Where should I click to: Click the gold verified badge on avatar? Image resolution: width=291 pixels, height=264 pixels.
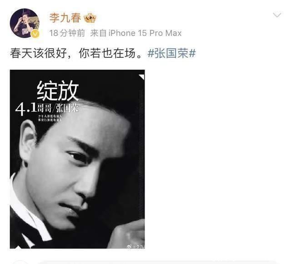(x=35, y=34)
